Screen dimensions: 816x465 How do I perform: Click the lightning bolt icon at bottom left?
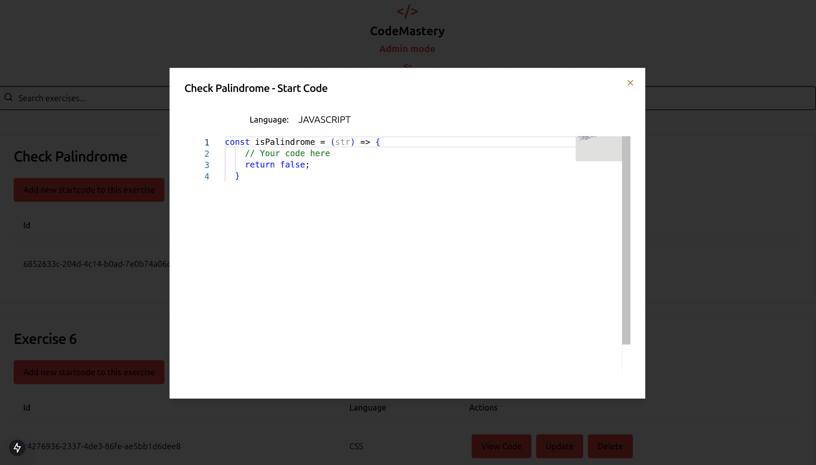click(17, 447)
